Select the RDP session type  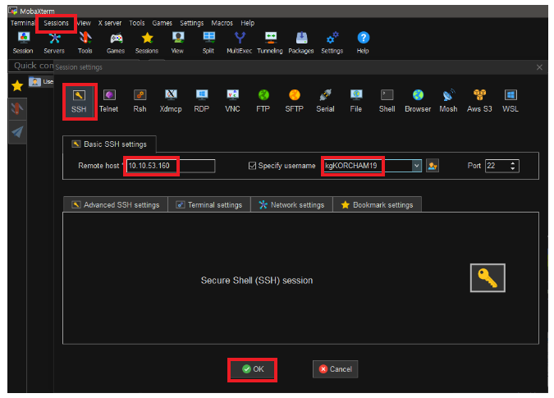click(201, 101)
